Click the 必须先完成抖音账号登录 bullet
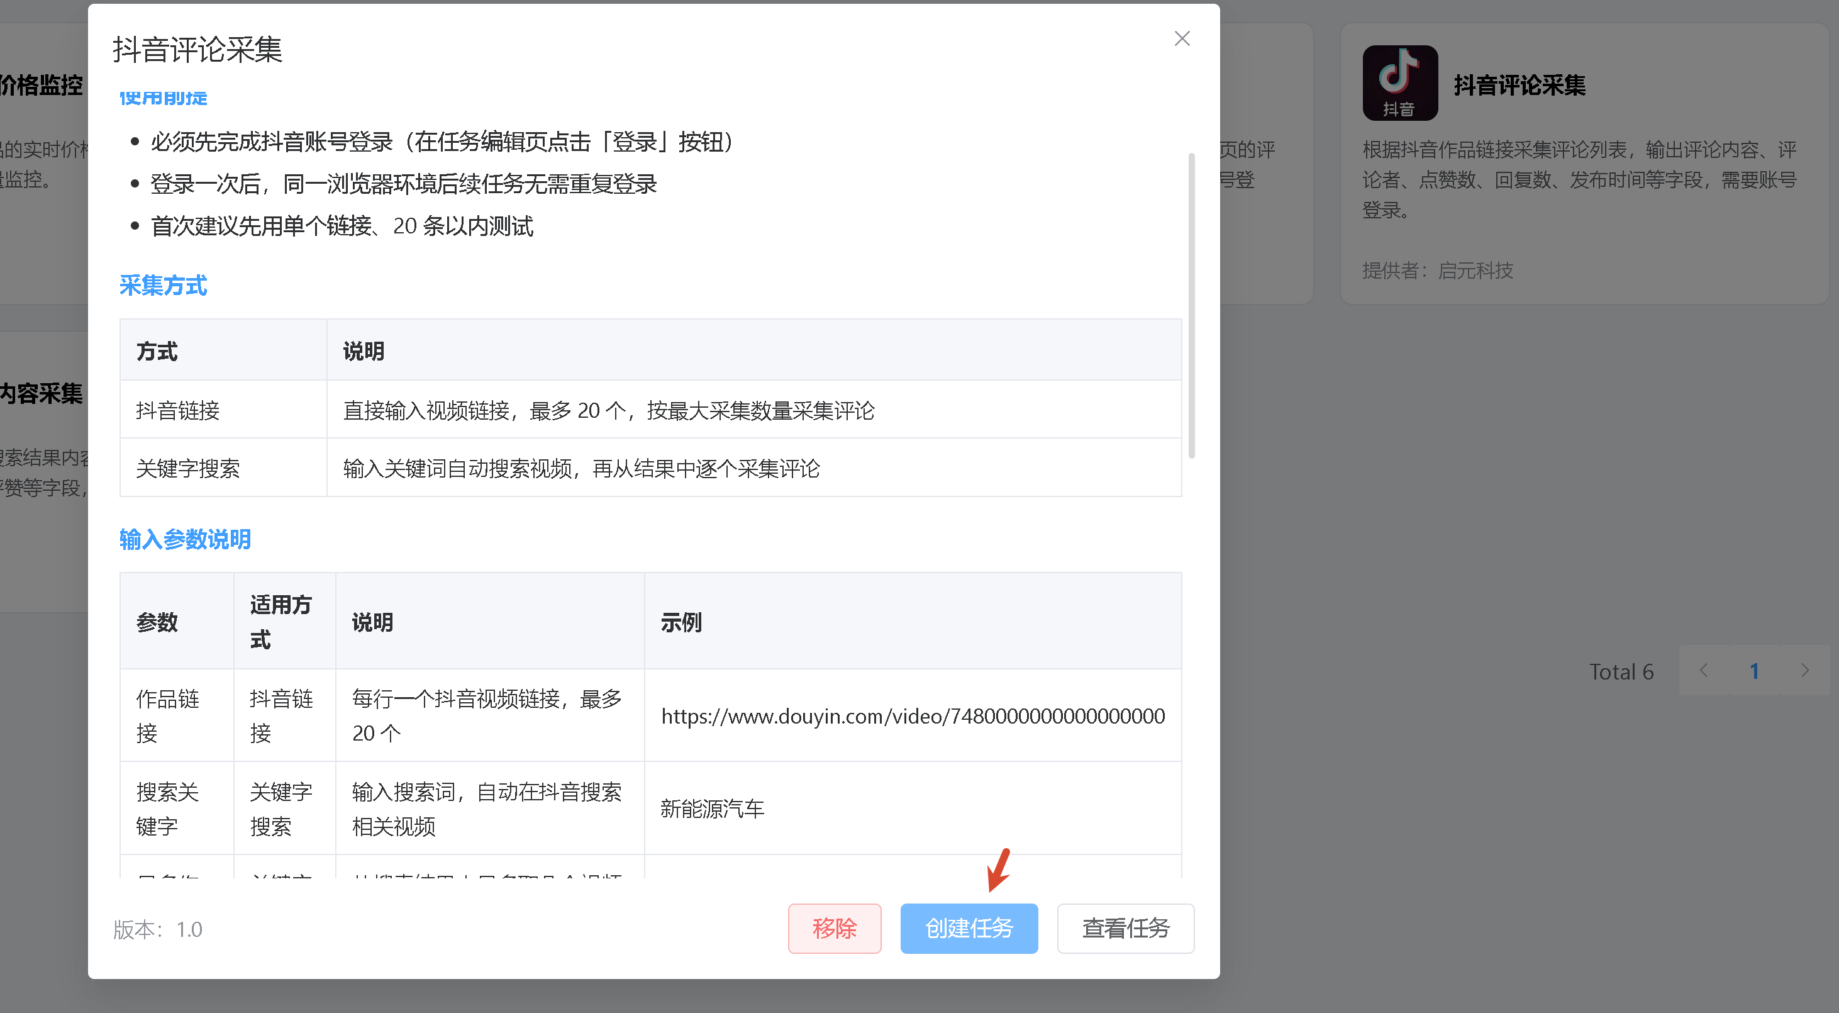1839x1013 pixels. click(443, 142)
